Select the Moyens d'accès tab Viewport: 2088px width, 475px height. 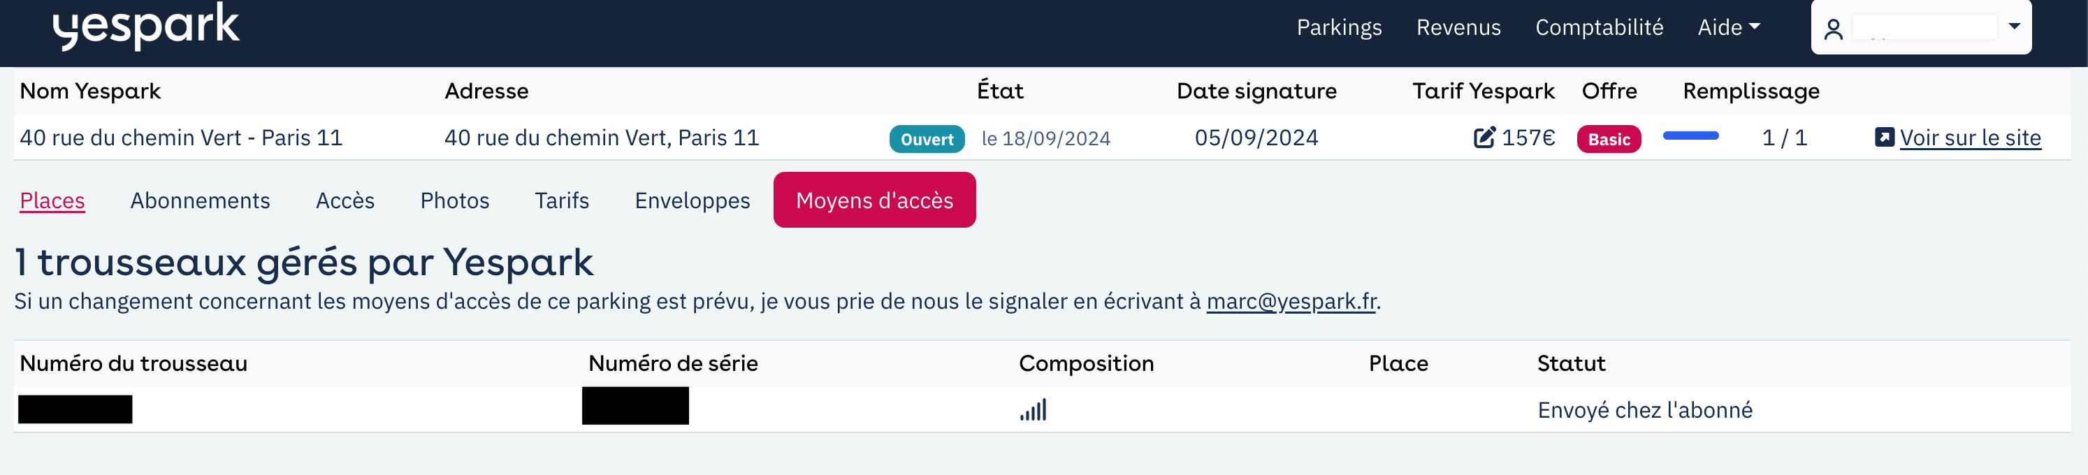pos(875,200)
